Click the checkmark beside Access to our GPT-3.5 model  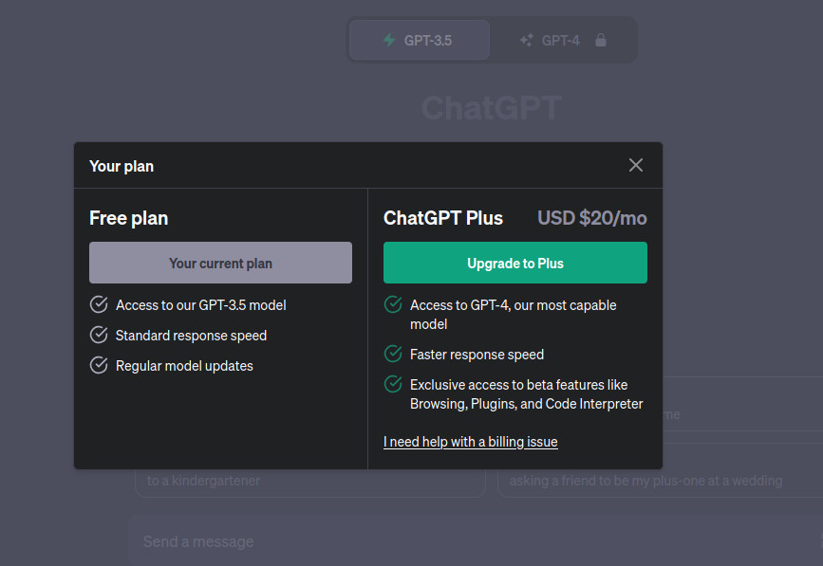[98, 304]
